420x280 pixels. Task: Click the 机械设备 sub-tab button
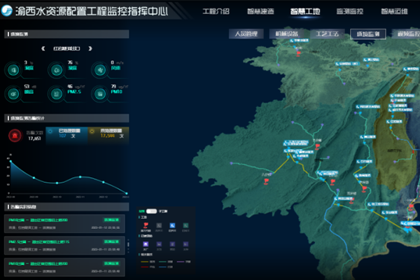click(x=287, y=34)
